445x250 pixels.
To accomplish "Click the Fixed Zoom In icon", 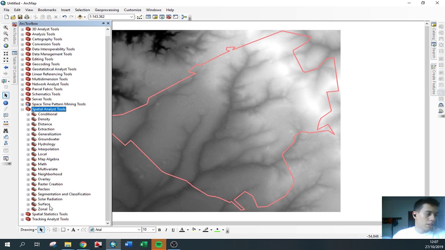I will click(x=6, y=53).
